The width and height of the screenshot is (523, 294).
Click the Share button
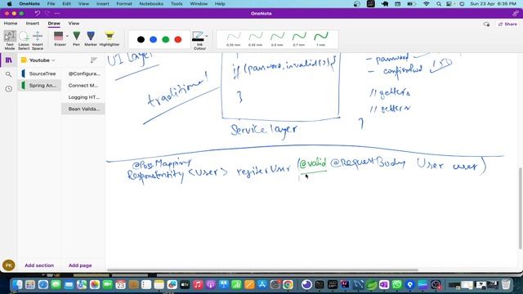pos(507,24)
